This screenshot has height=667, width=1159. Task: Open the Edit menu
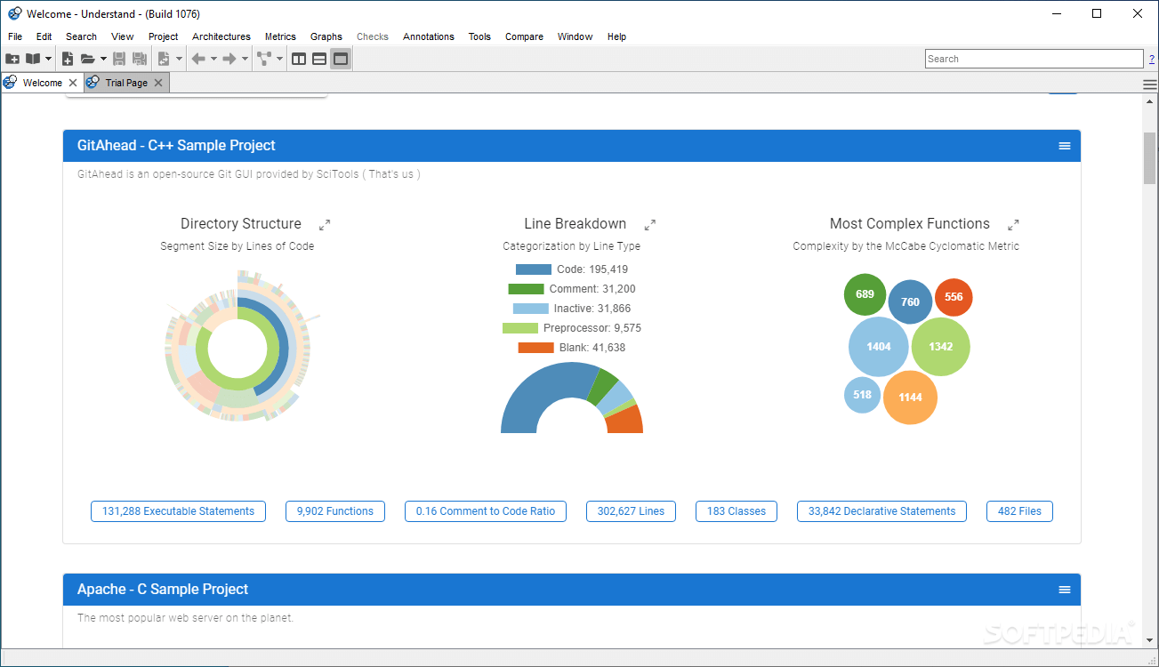pyautogui.click(x=44, y=36)
